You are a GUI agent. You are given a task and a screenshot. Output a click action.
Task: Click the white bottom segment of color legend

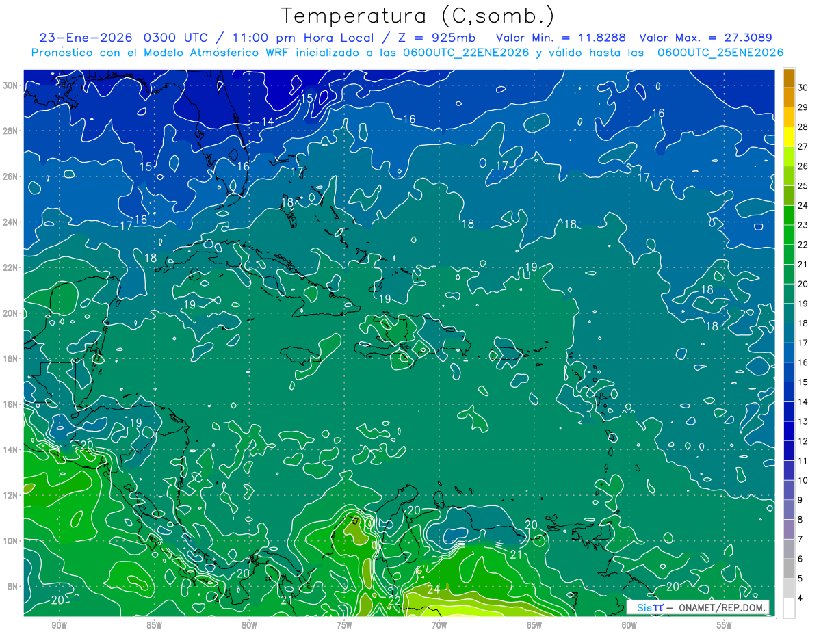[789, 608]
